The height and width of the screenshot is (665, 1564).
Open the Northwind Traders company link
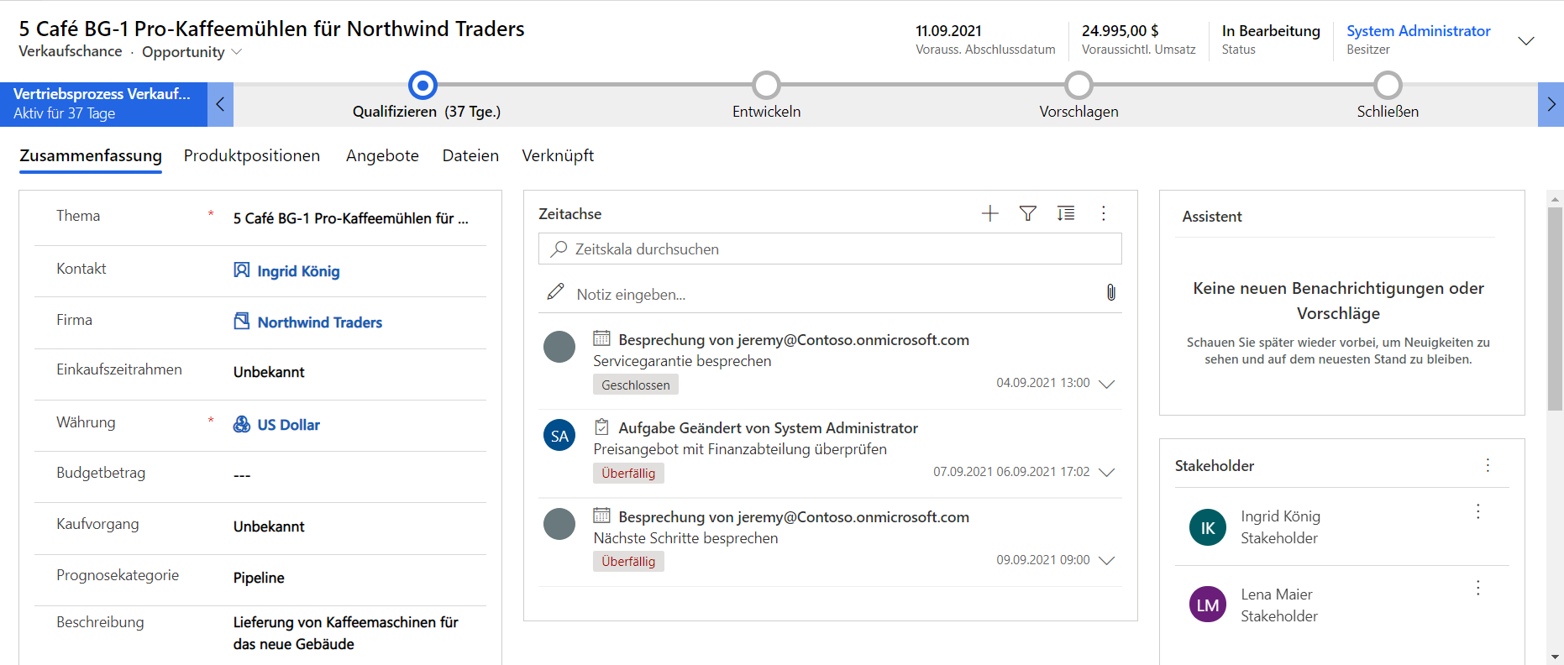point(319,322)
